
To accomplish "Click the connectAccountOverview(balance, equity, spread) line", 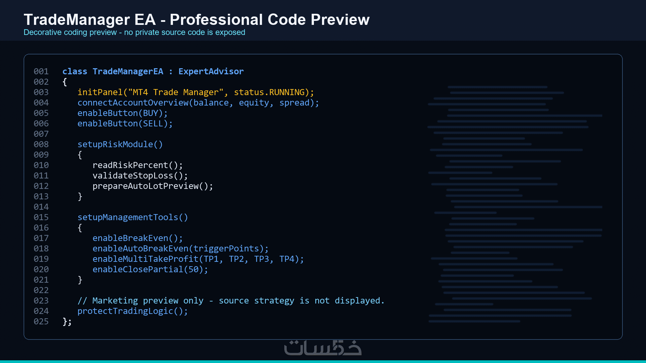I will 198,103.
